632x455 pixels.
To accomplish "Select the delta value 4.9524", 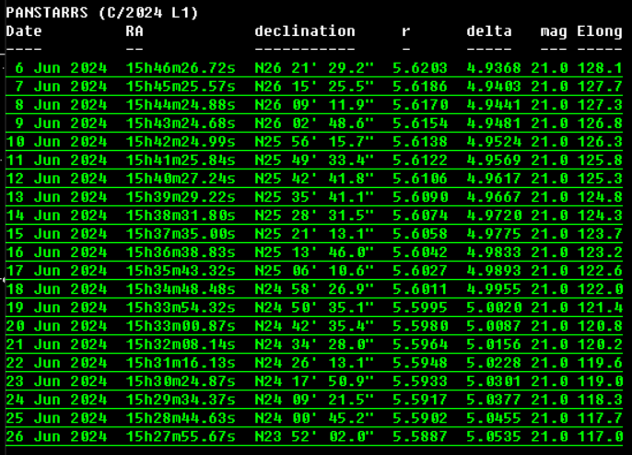I will [x=494, y=142].
